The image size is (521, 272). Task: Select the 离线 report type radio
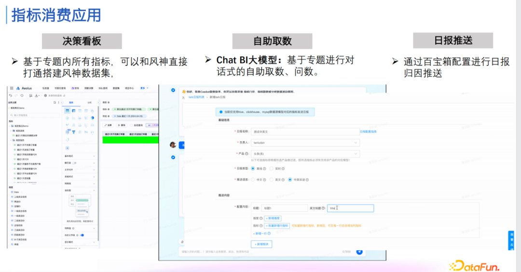(253, 168)
